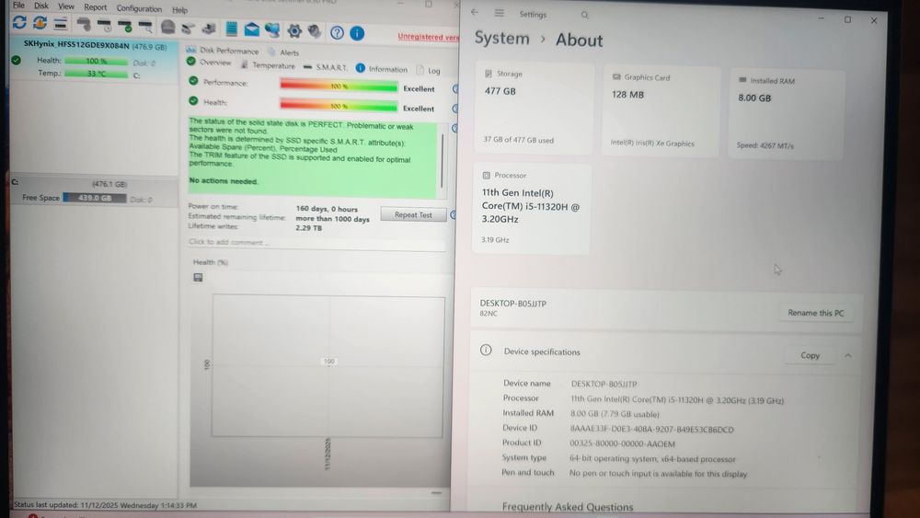Viewport: 920px width, 518px height.
Task: Click the gray rounded disk toolbar icon
Action: click(167, 27)
